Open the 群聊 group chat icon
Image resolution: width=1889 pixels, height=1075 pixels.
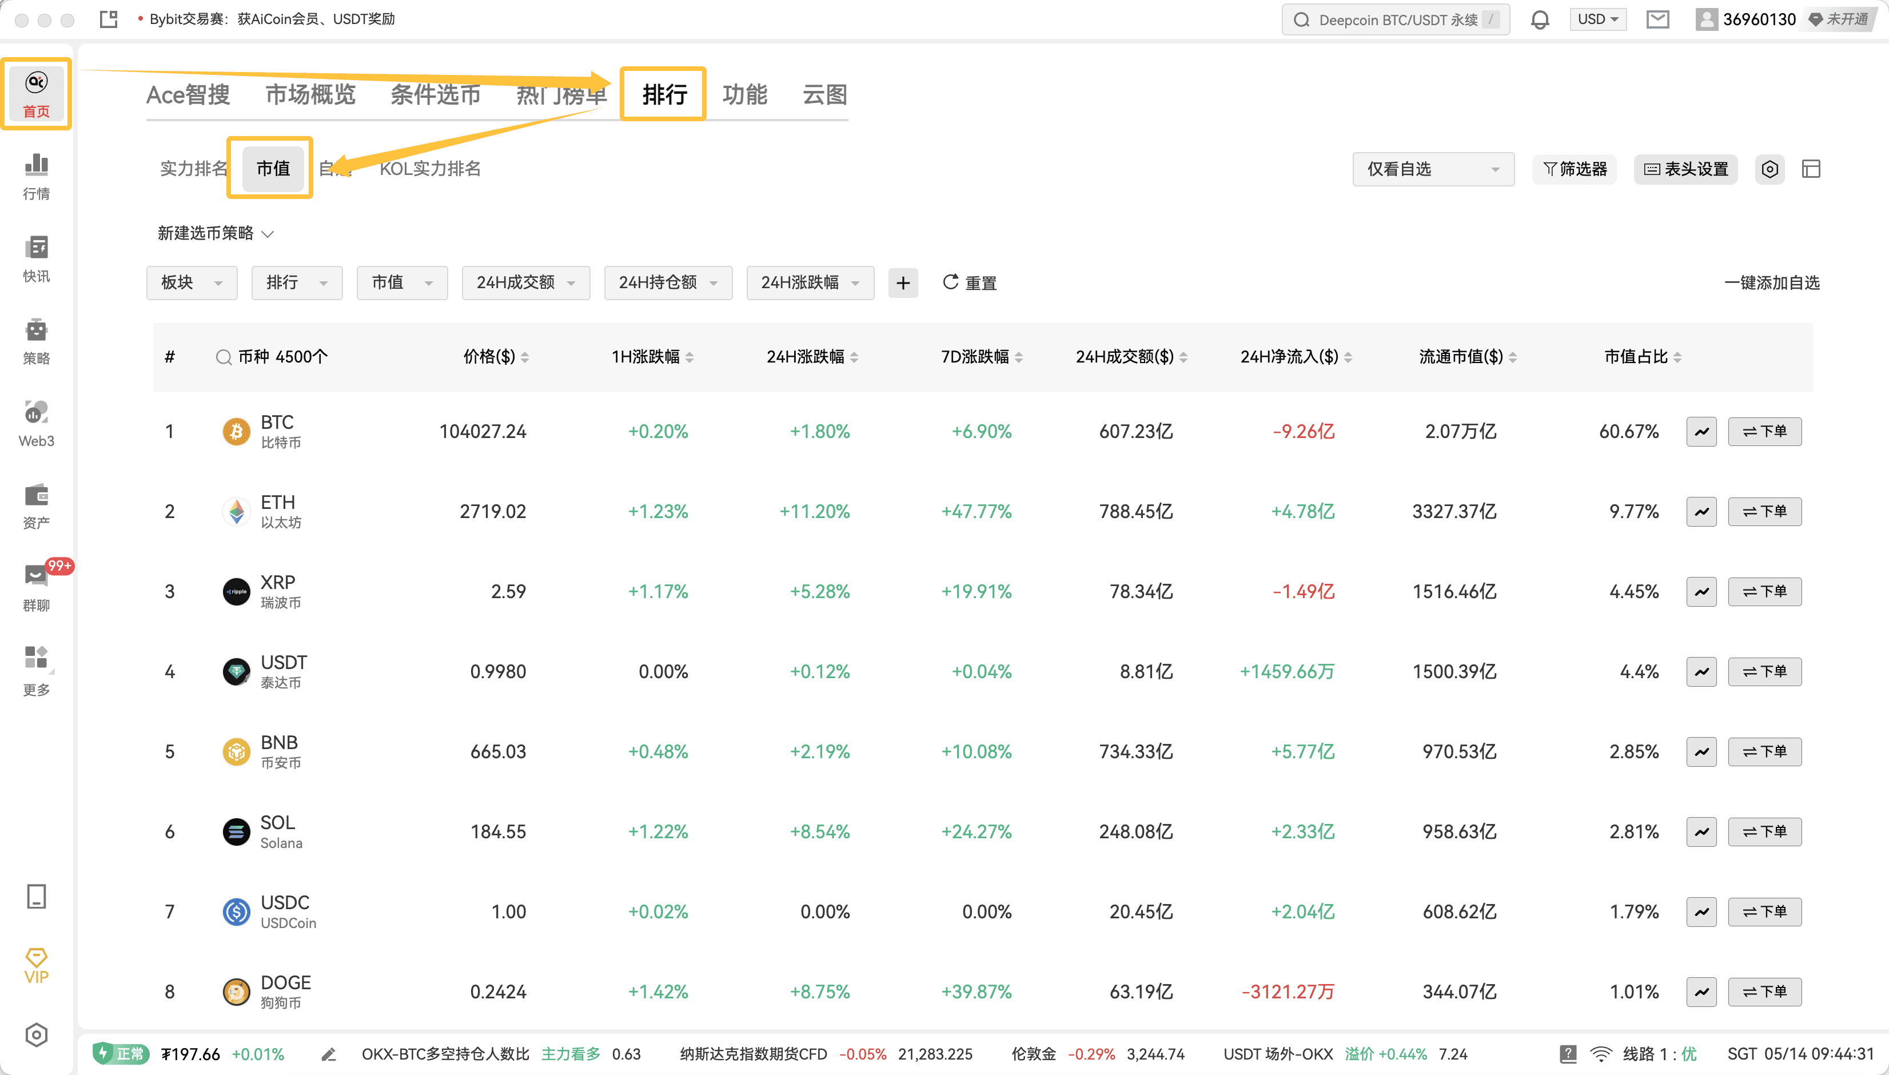point(36,588)
